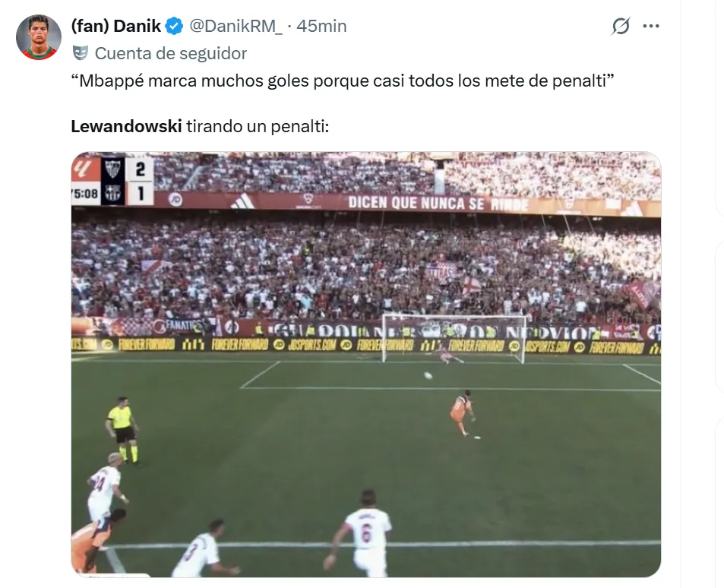Click the Mbappé quote tweet text
Image resolution: width=724 pixels, height=588 pixels.
click(x=342, y=81)
